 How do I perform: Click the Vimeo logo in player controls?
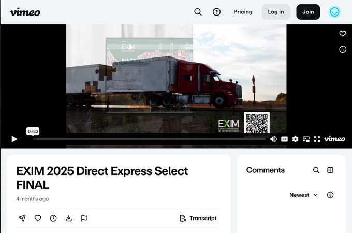(334, 139)
